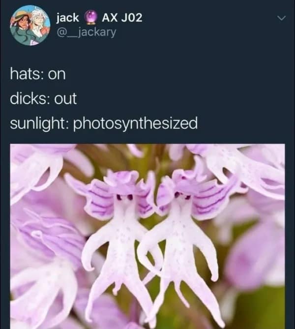
Task: Expand the tweet options chevron
Action: tap(282, 18)
